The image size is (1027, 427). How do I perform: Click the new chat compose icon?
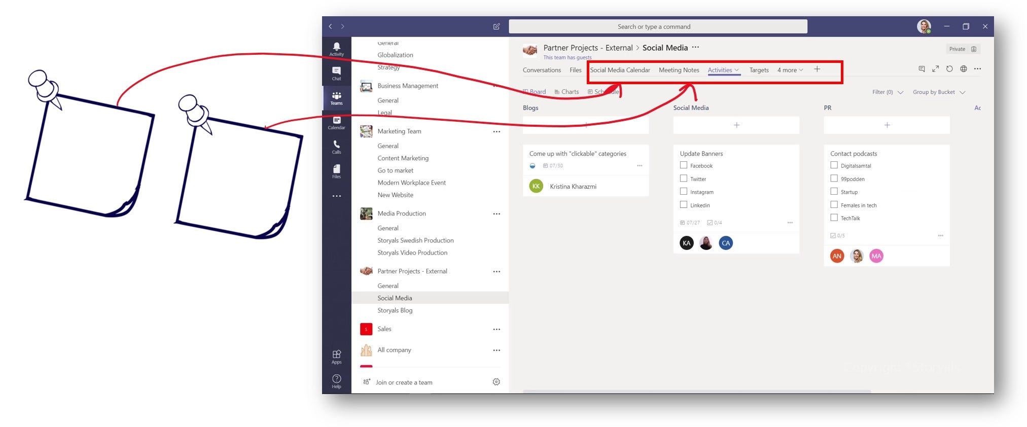pos(497,26)
